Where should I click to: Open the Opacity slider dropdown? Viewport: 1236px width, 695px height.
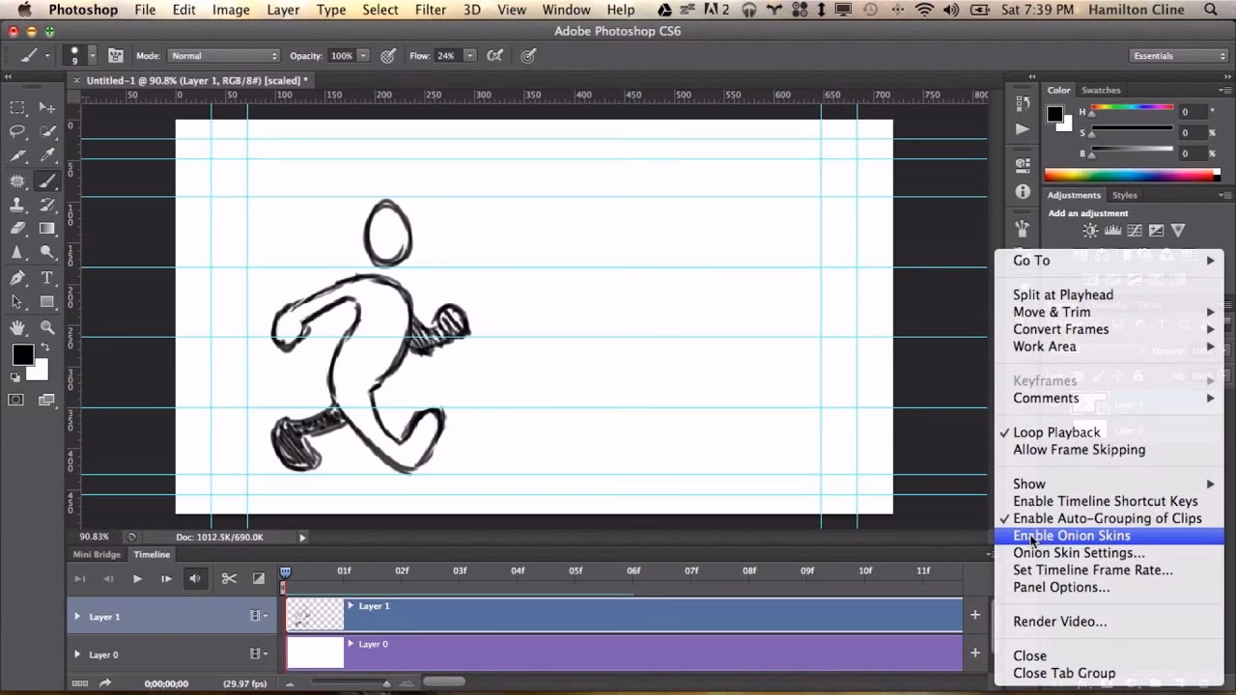click(x=364, y=56)
